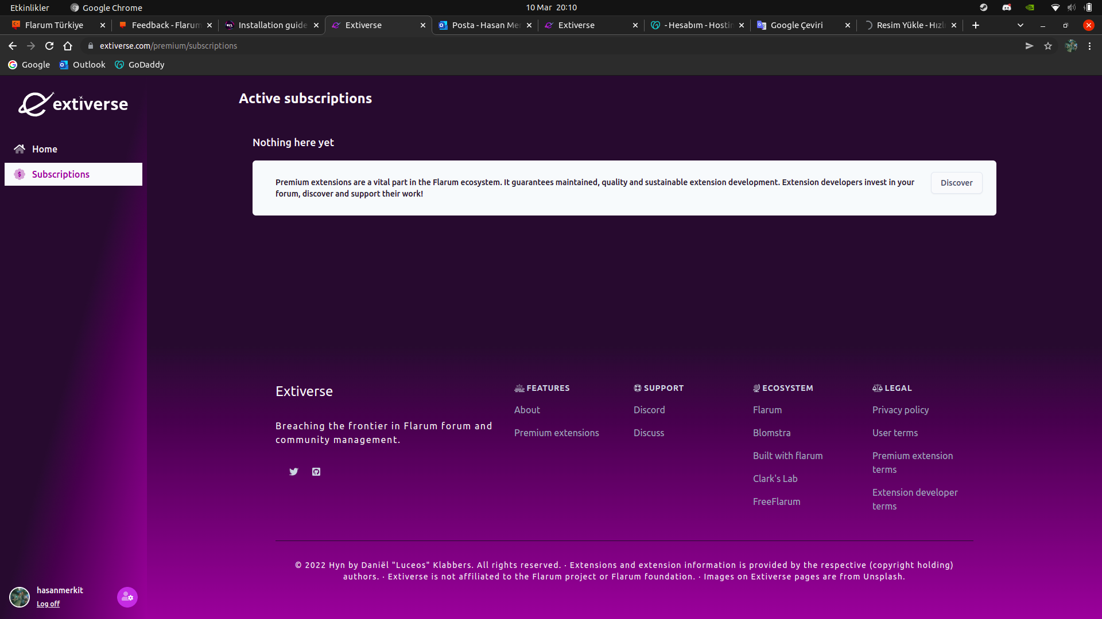The height and width of the screenshot is (619, 1102).
Task: Open the FreeFlarum link
Action: (x=777, y=502)
